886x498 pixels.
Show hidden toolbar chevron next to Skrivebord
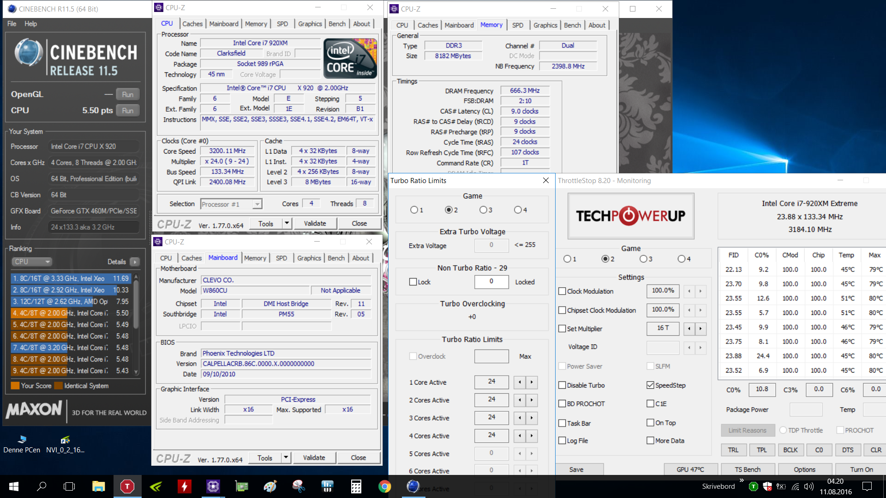[742, 480]
